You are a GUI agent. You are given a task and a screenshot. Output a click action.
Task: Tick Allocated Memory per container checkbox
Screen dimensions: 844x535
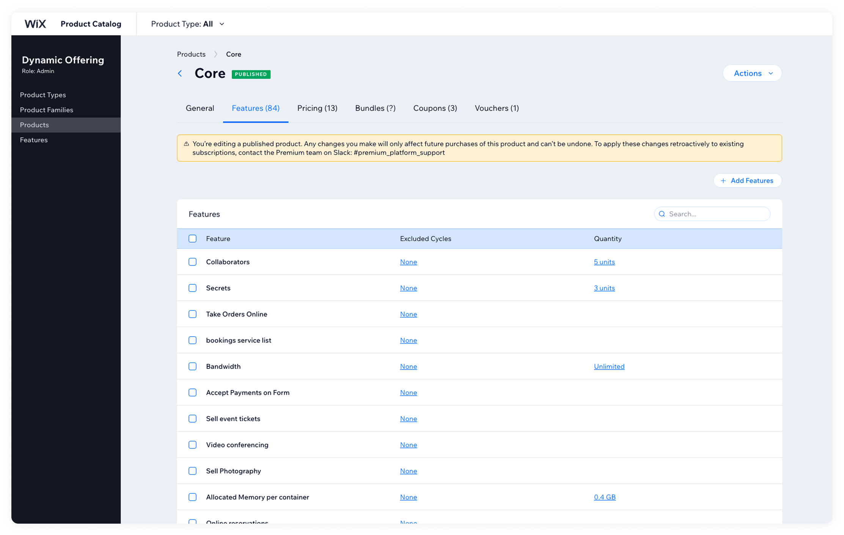tap(193, 497)
